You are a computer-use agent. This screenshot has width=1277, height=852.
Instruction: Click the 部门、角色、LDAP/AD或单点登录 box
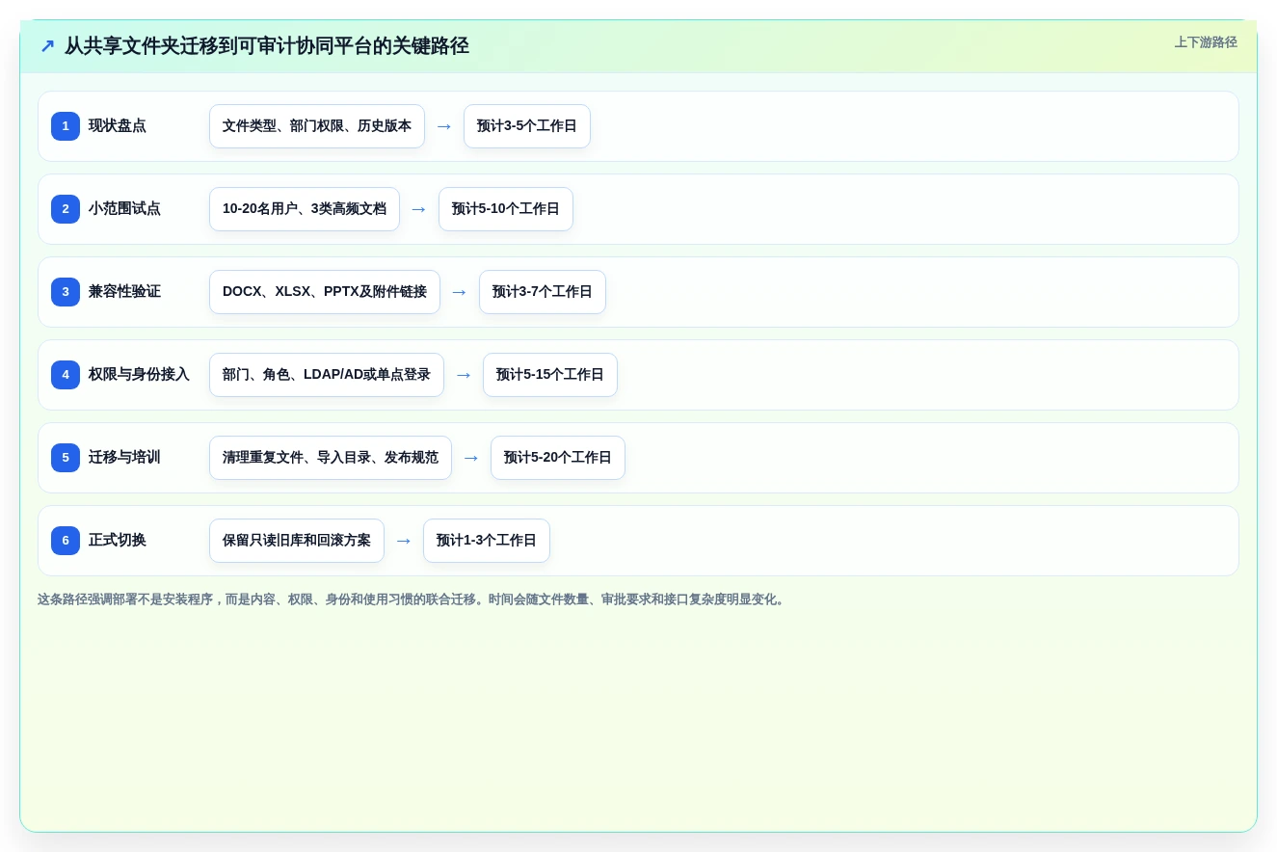[327, 375]
